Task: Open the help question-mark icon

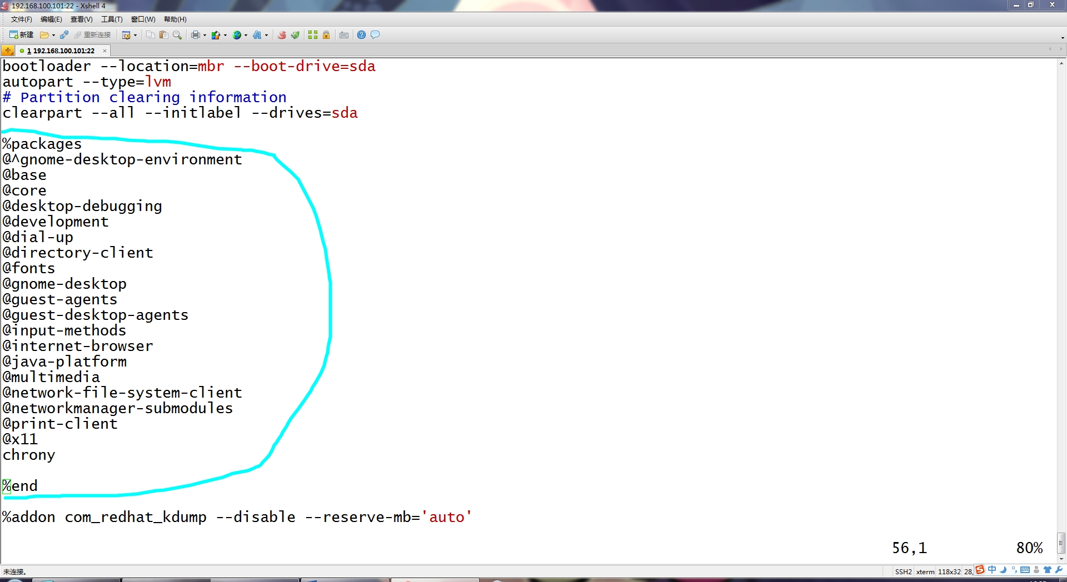Action: [x=362, y=35]
